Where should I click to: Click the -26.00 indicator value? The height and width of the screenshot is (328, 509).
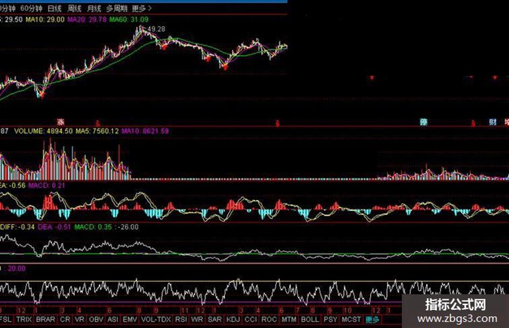point(129,227)
